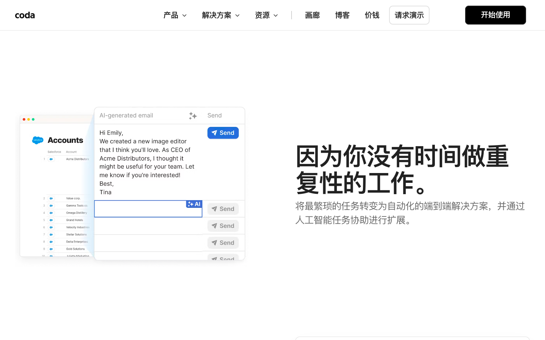This screenshot has height=340, width=545.
Task: Go to the 画廊 page
Action: 312,15
